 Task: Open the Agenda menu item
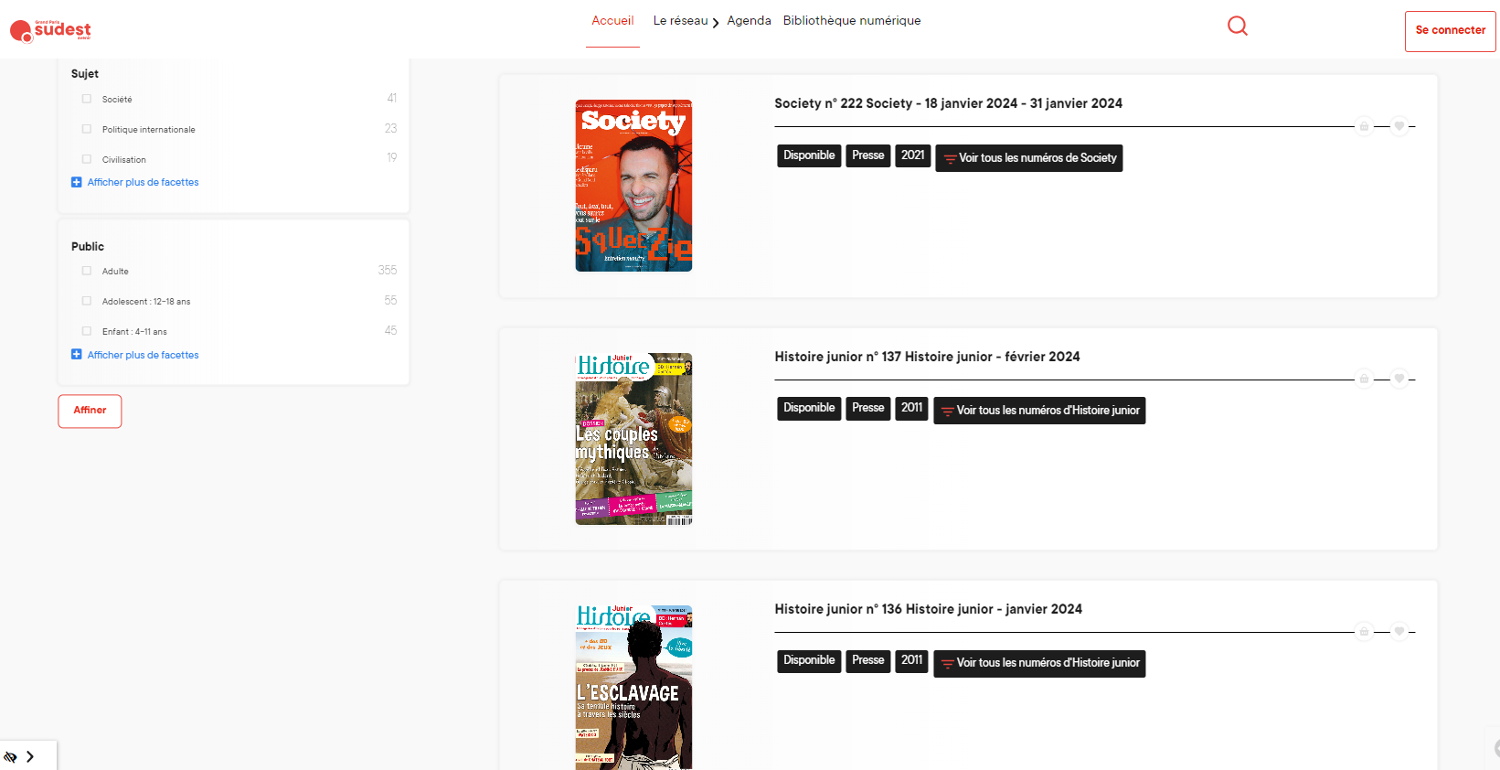pos(749,21)
